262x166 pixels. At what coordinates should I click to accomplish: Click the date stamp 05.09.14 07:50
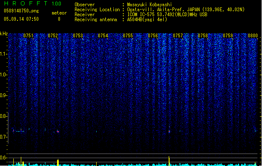point(21,19)
